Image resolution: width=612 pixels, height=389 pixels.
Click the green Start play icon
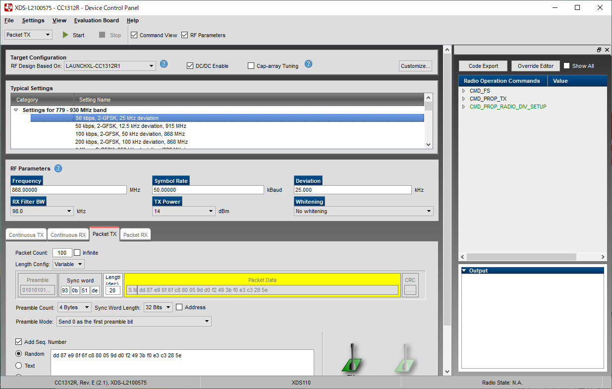[65, 35]
